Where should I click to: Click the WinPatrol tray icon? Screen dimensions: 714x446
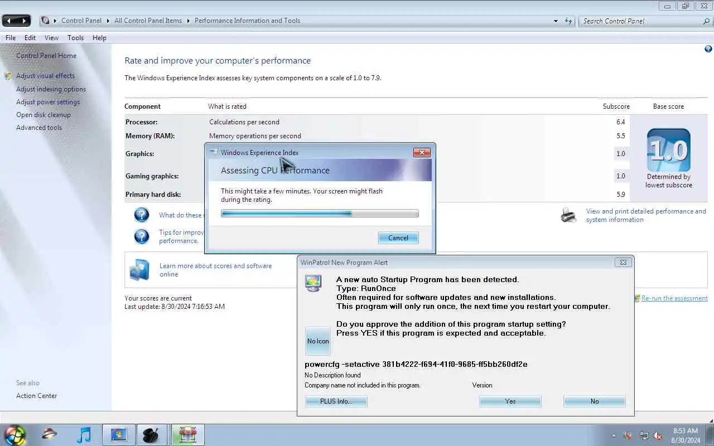(x=628, y=435)
